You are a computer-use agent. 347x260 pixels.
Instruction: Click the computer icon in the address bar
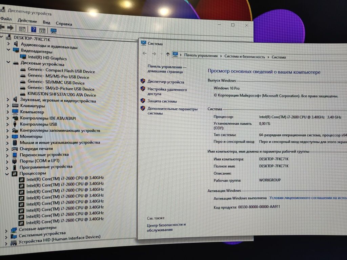[175, 54]
